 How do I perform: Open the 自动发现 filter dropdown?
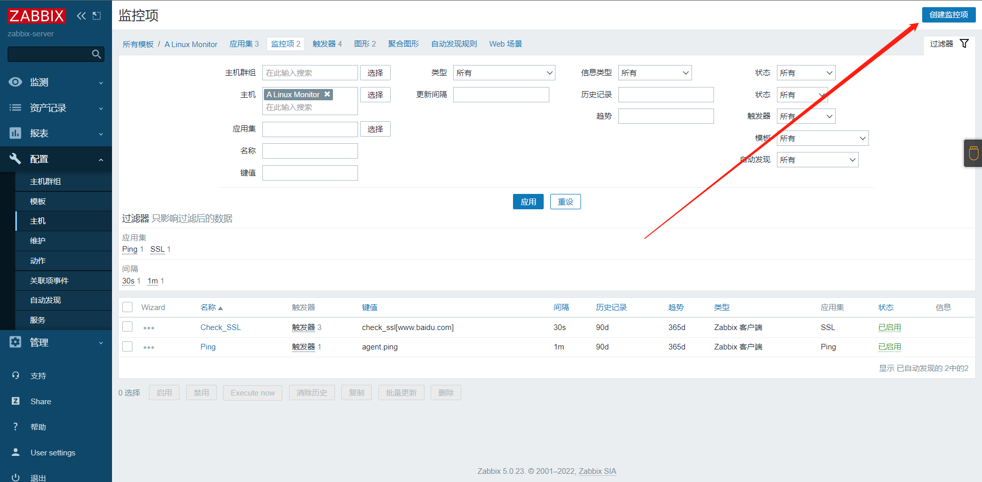[817, 160]
